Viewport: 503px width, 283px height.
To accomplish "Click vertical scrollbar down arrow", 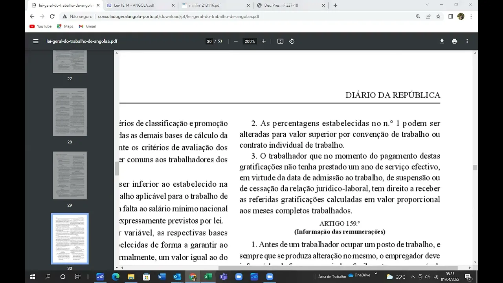I will (x=475, y=262).
